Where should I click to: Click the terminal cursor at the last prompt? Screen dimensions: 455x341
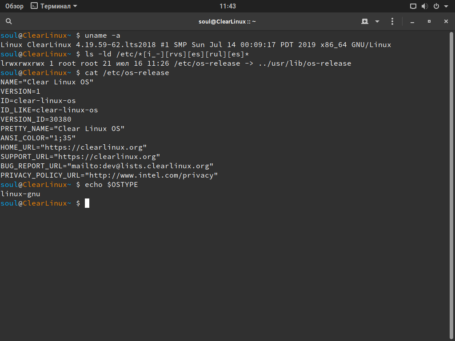pos(87,203)
